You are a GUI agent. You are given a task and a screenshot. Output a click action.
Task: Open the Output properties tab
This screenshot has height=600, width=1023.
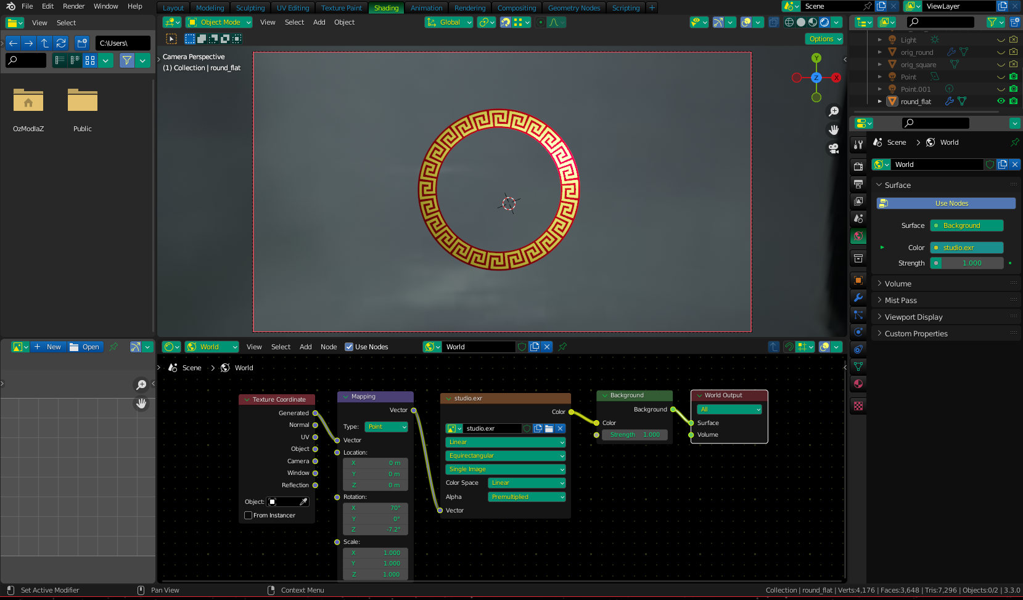point(858,184)
